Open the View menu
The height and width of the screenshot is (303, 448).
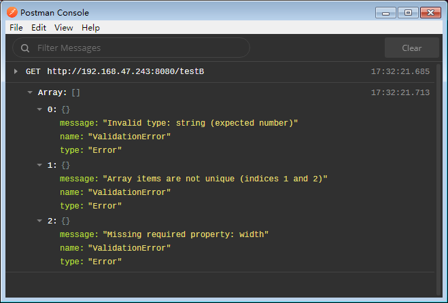click(x=64, y=28)
